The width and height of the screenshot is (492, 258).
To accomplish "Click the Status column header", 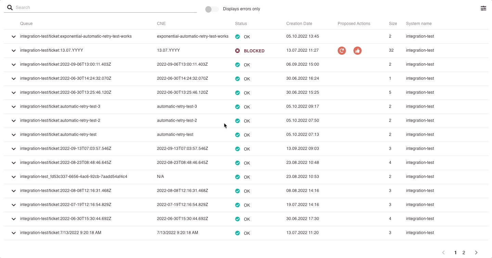I will click(x=241, y=23).
